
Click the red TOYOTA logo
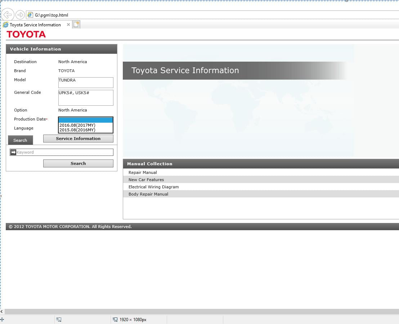(x=26, y=34)
